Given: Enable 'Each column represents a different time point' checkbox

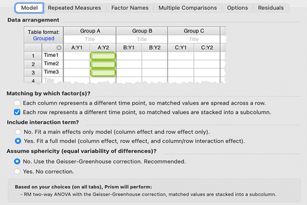Looking at the screenshot, I should [x=17, y=103].
